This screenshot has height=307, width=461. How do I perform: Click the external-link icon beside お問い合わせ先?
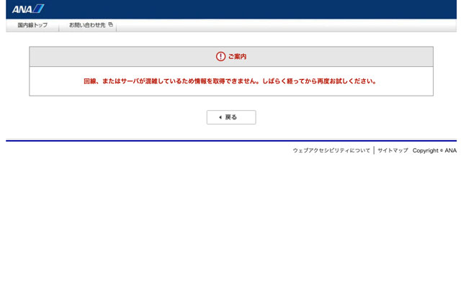[x=110, y=25]
